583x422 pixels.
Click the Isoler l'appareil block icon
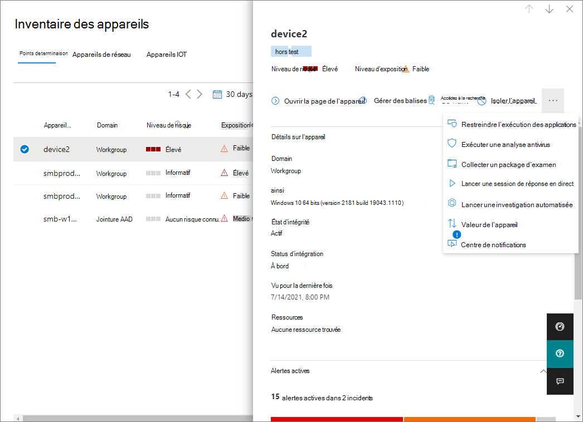pyautogui.click(x=482, y=101)
